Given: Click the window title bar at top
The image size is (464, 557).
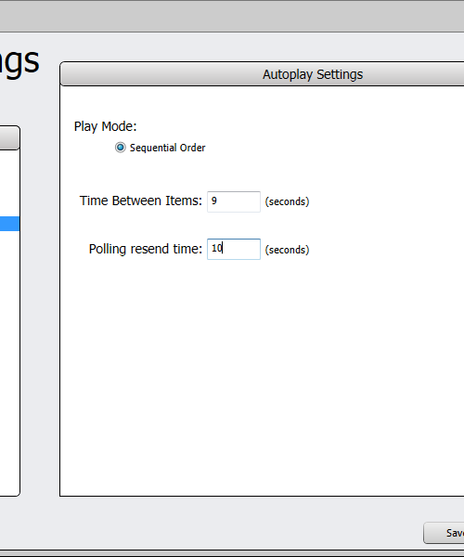Looking at the screenshot, I should coord(232,17).
